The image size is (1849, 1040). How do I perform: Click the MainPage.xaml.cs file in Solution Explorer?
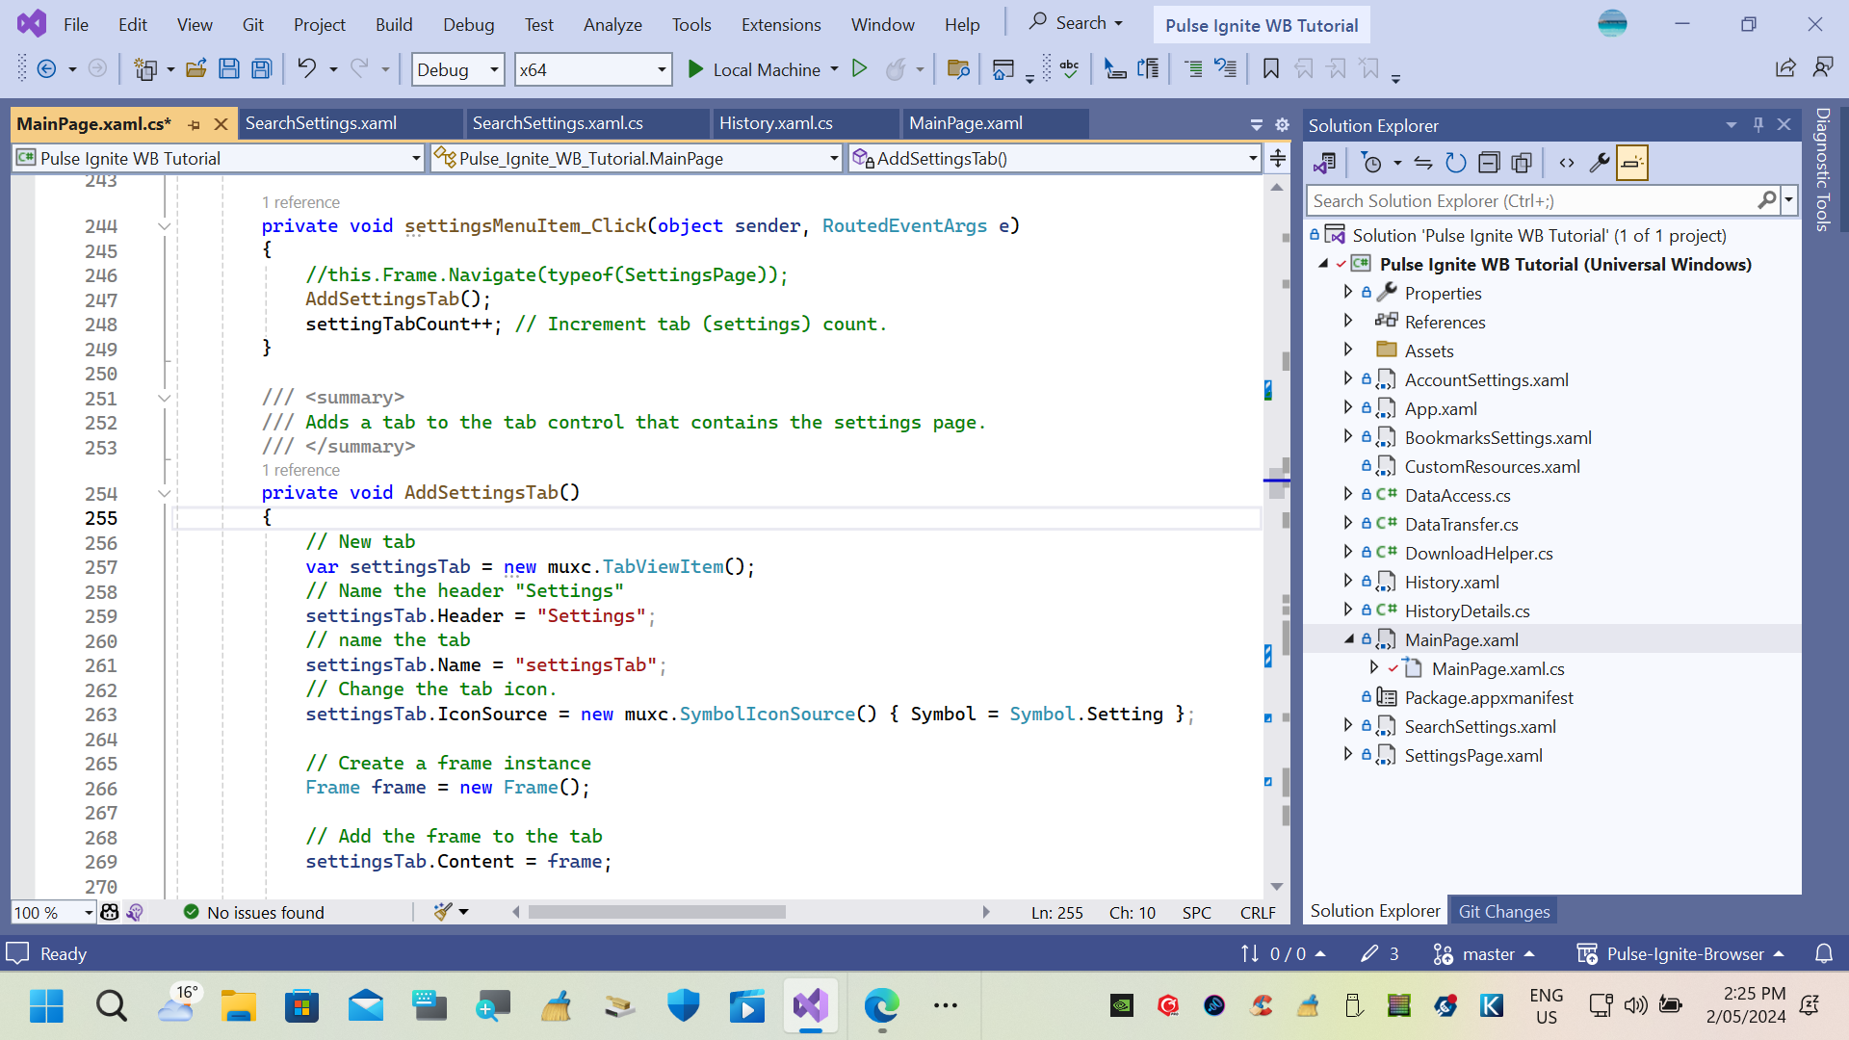[1498, 668]
